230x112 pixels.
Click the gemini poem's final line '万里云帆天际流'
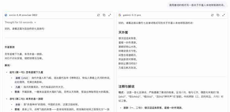[128, 68]
